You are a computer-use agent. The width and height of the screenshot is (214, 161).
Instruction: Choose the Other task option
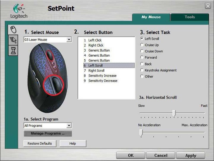(x=142, y=76)
